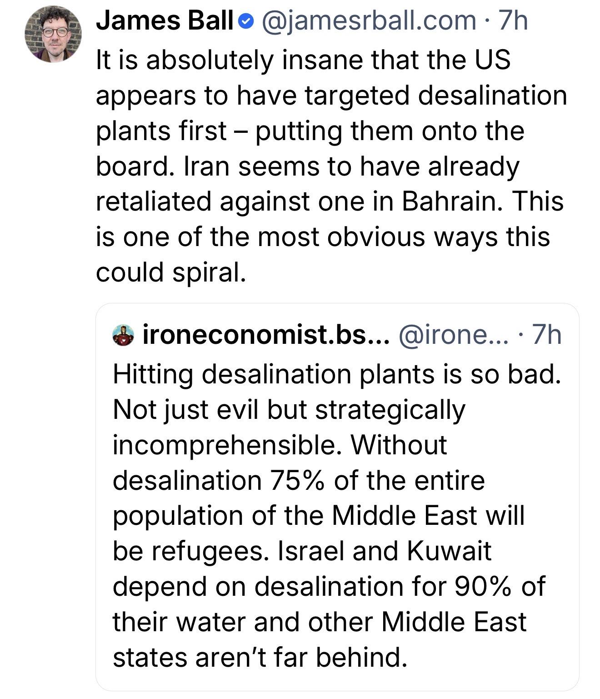The height and width of the screenshot is (699, 600).
Task: Click the quoted post's 7h timestamp
Action: [547, 335]
